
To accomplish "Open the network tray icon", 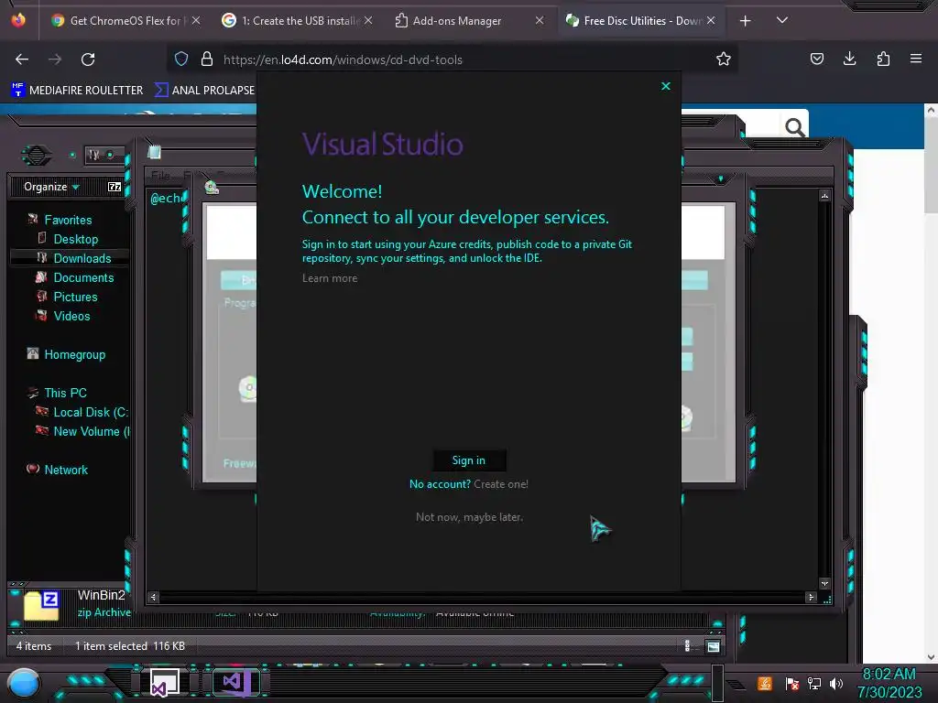I will [814, 683].
